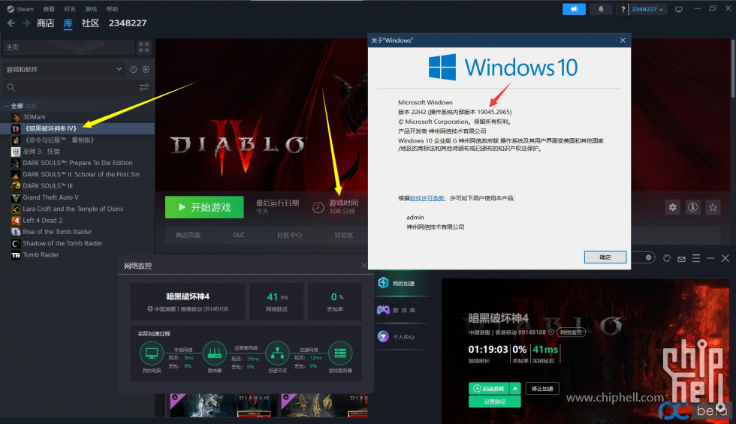Select 3DMark in the library list

77,117
